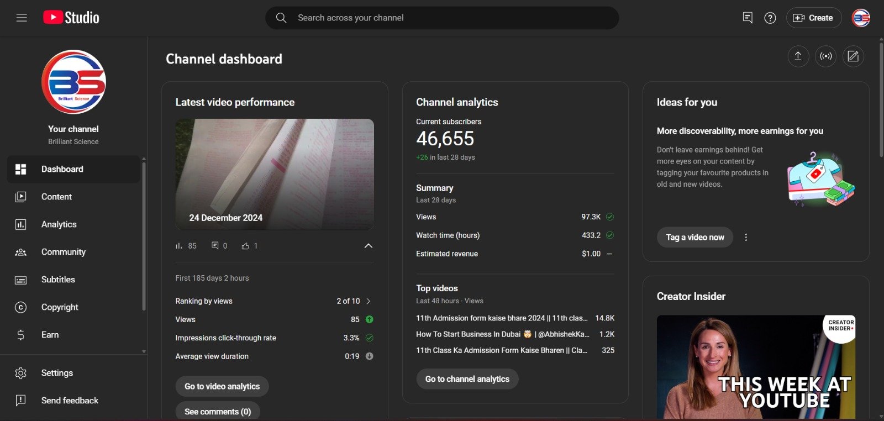This screenshot has height=421, width=884.
Task: Open Subtitles in the sidebar
Action: (73, 280)
